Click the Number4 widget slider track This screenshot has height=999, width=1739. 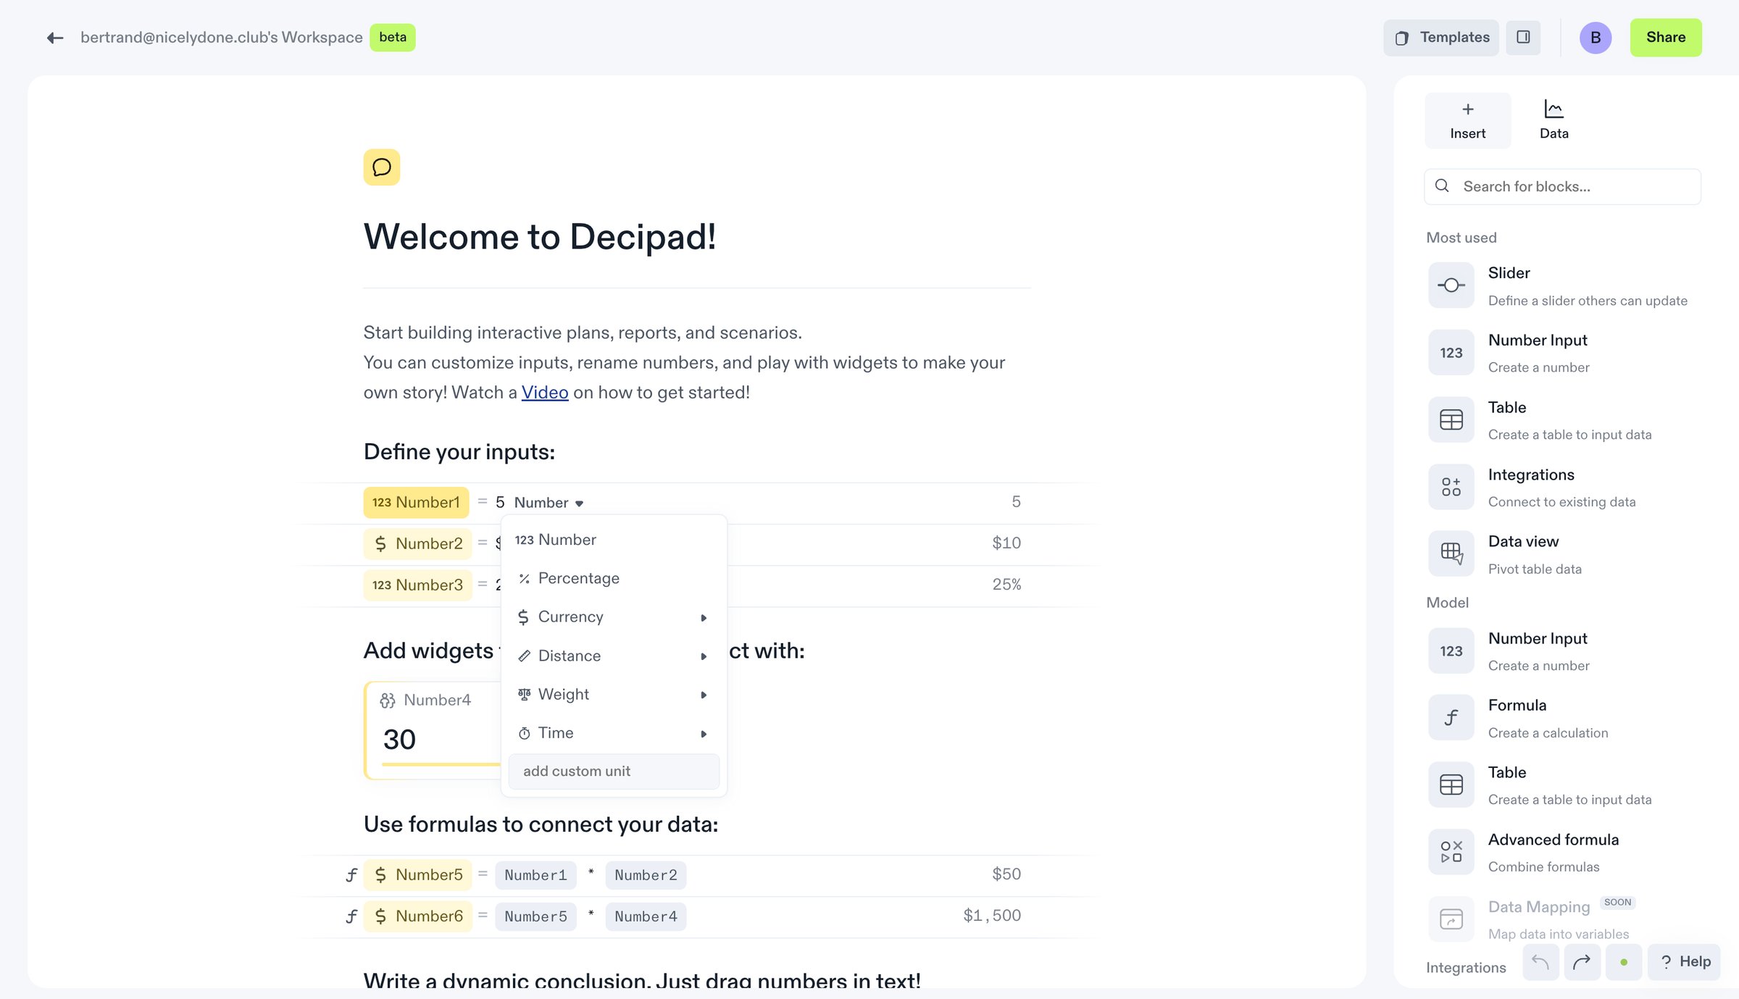(441, 764)
